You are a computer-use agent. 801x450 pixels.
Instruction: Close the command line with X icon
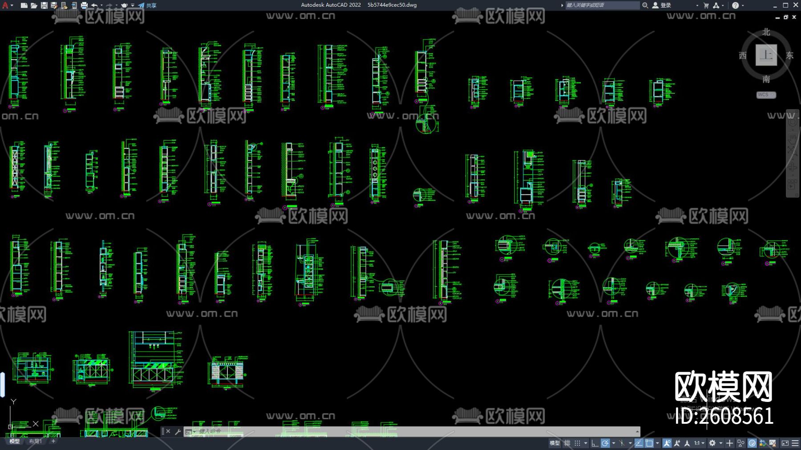(168, 431)
